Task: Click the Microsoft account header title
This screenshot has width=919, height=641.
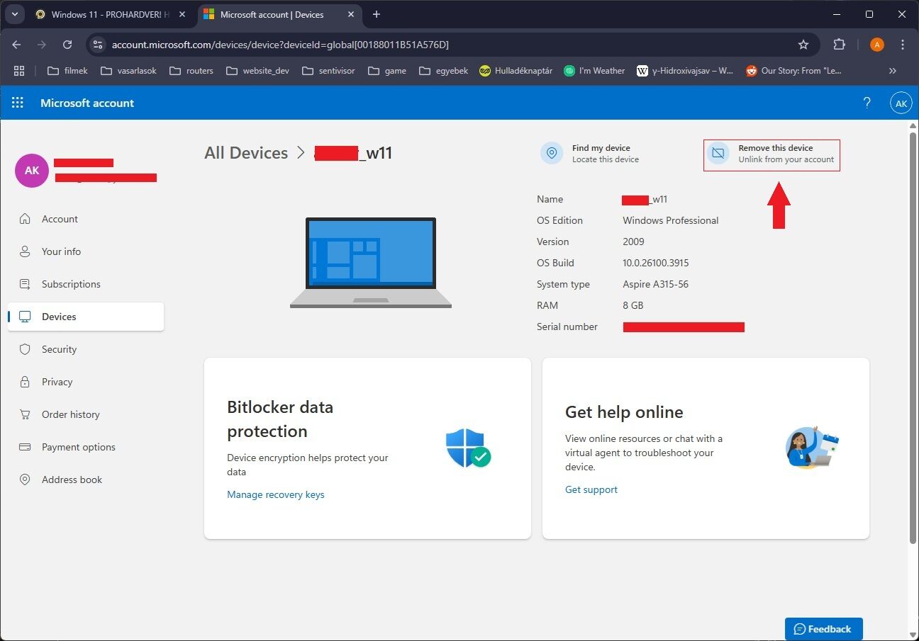Action: point(87,103)
